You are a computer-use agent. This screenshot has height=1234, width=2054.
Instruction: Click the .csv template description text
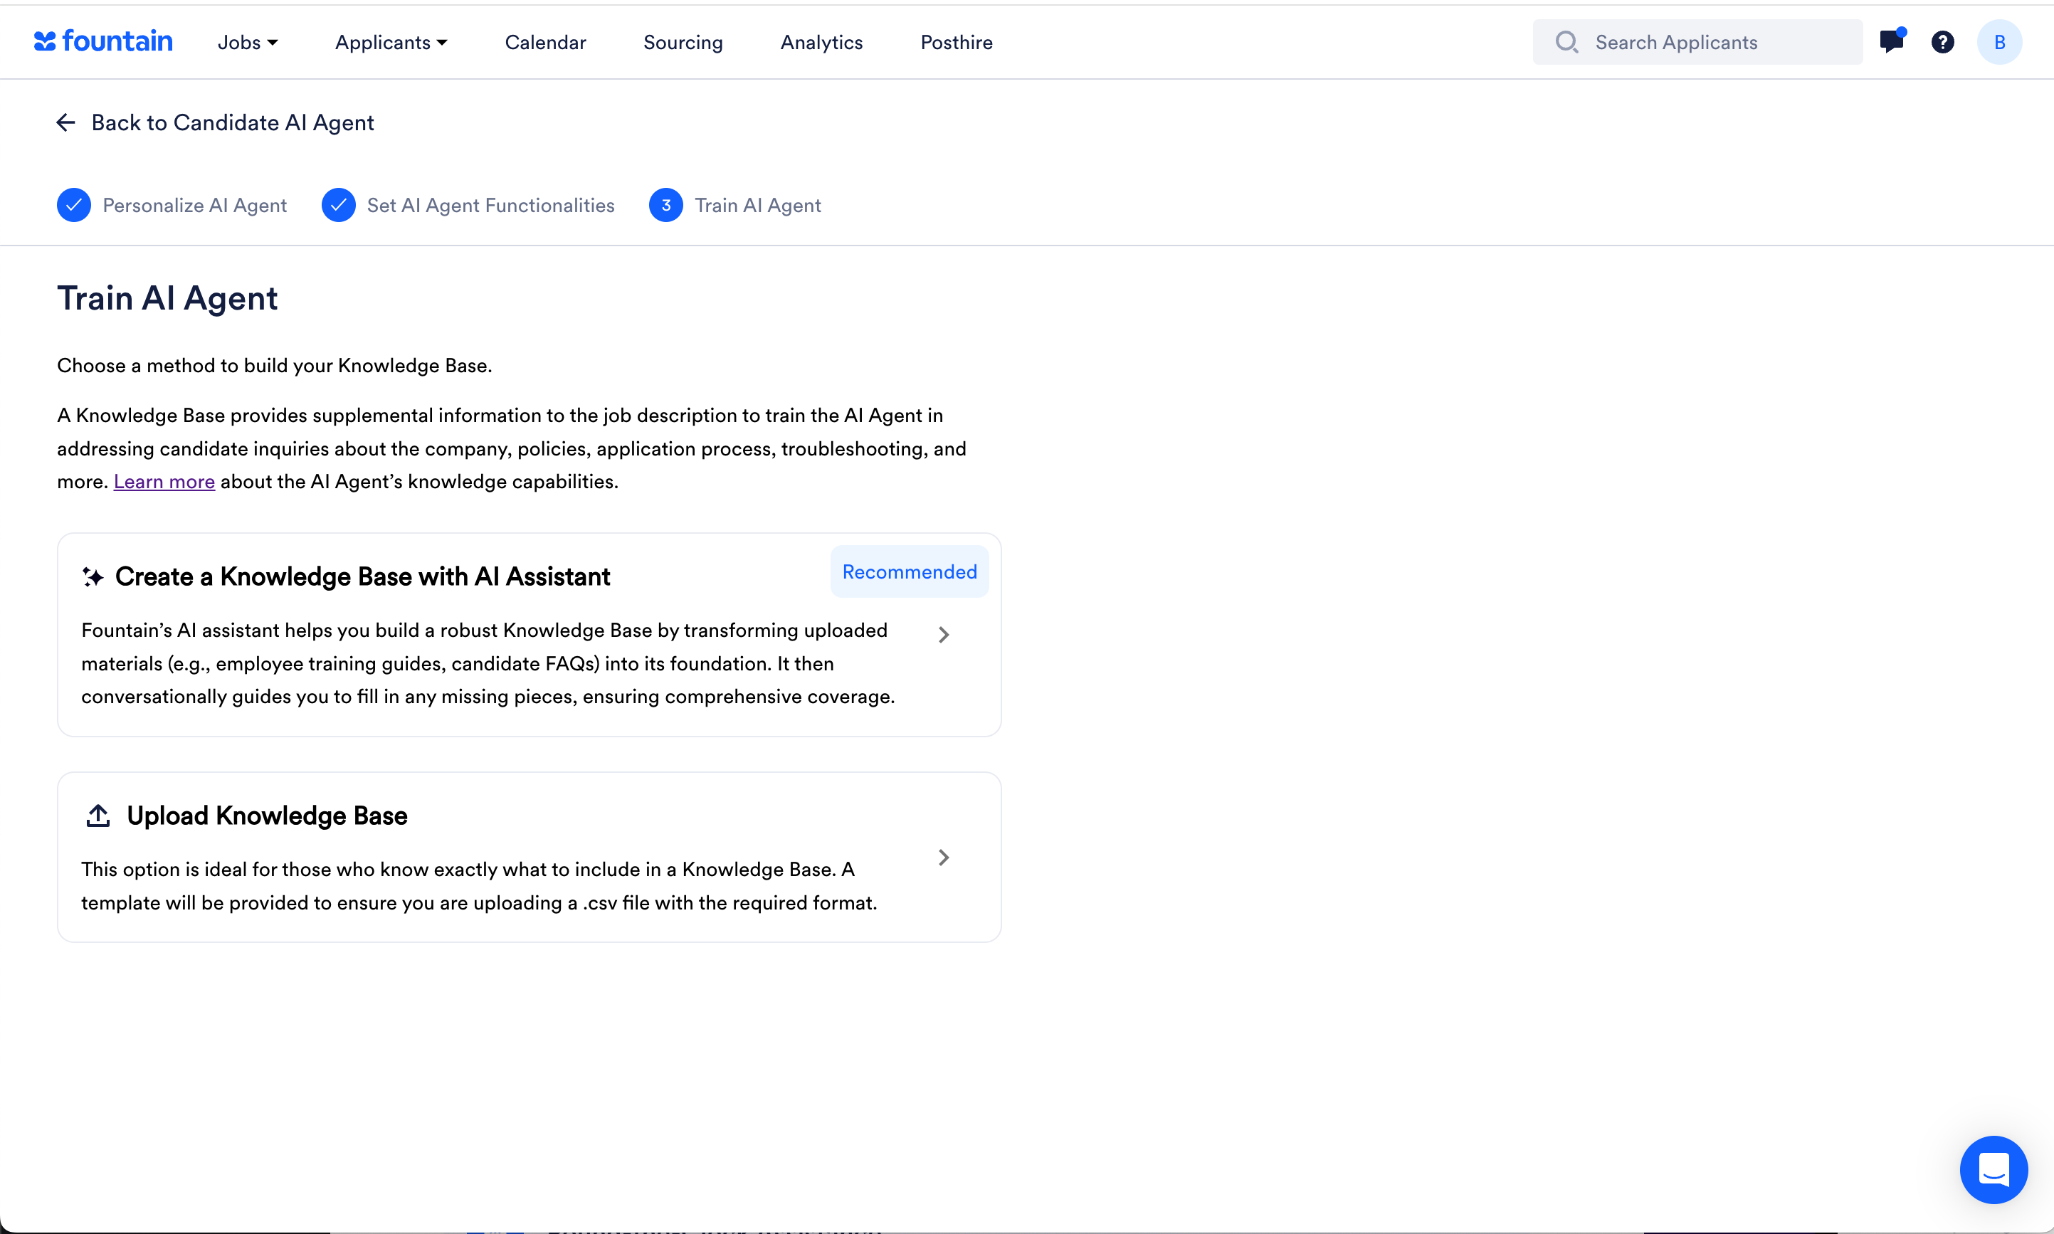479,887
